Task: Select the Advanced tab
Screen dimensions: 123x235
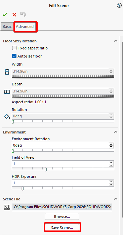Action: tap(25, 27)
